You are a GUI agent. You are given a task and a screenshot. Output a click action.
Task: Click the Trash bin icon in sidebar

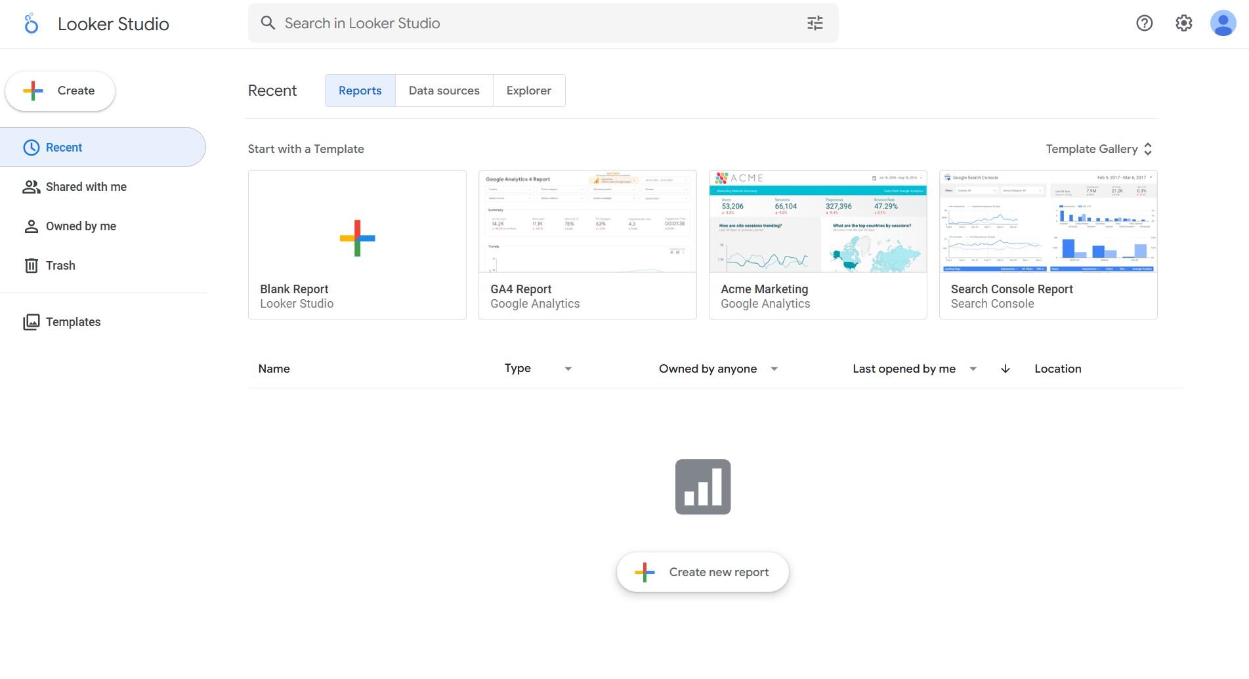[x=31, y=266]
